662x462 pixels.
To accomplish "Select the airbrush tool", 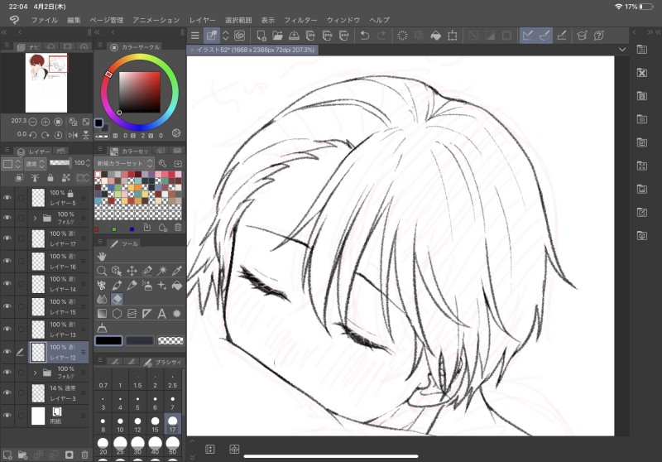I will point(147,286).
